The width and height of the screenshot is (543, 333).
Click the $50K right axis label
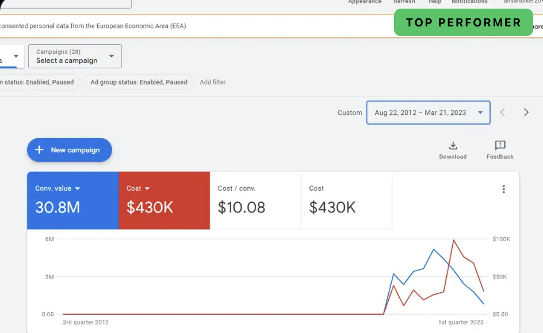point(499,277)
